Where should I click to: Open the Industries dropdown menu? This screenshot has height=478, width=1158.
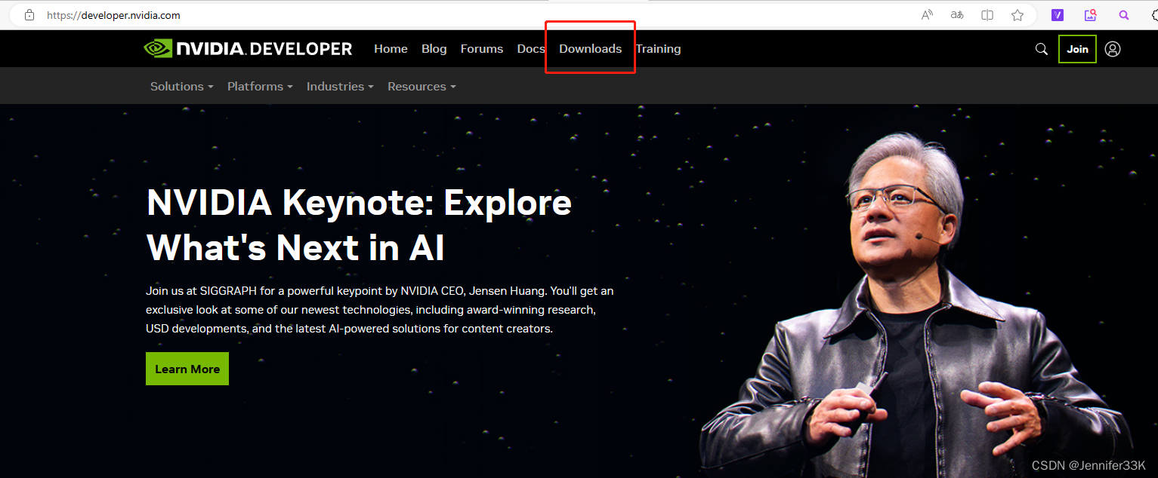click(340, 87)
